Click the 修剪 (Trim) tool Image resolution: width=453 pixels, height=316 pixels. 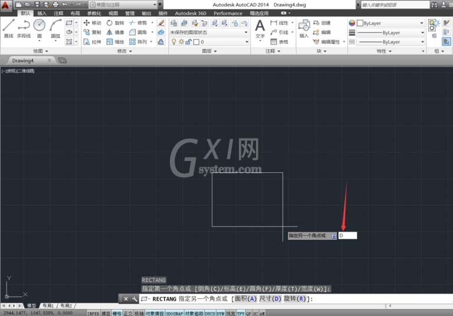(x=138, y=23)
